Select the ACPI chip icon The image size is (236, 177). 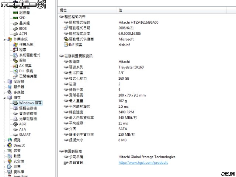[x=15, y=34]
